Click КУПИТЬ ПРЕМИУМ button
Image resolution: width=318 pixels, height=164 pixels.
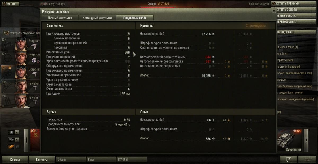[x=288, y=4]
